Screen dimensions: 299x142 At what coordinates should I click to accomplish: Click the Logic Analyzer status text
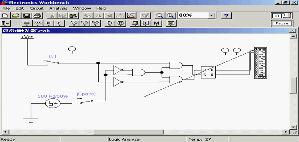pos(125,140)
